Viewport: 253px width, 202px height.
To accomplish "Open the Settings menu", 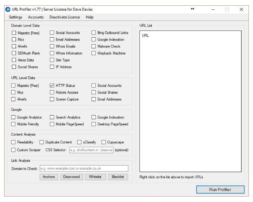I will coord(16,17).
